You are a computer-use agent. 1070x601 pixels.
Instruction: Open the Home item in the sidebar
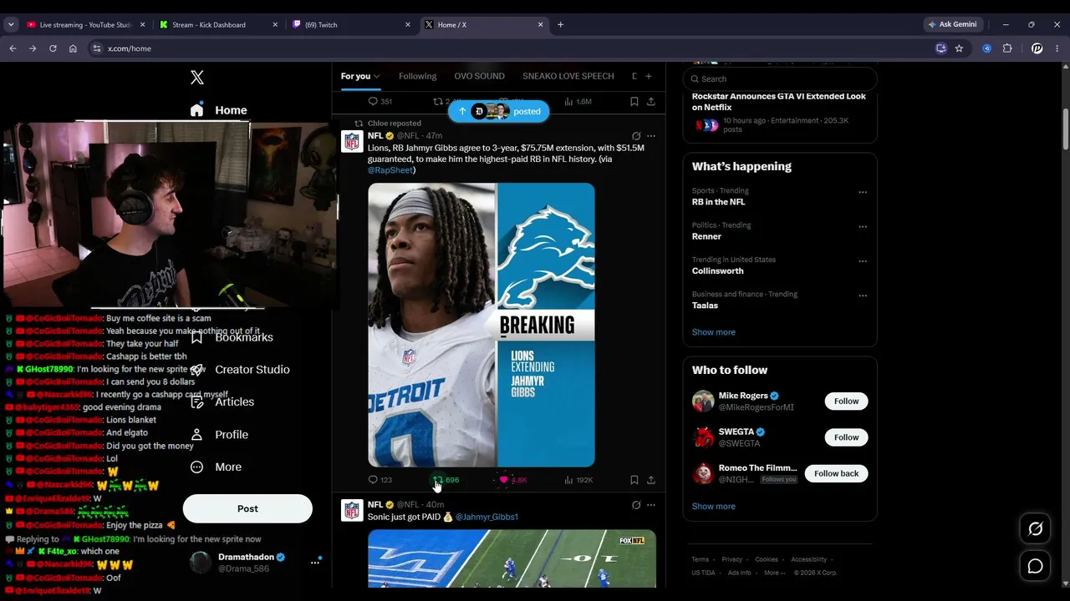[219, 110]
